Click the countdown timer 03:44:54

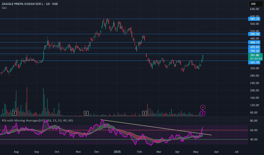tap(256, 59)
